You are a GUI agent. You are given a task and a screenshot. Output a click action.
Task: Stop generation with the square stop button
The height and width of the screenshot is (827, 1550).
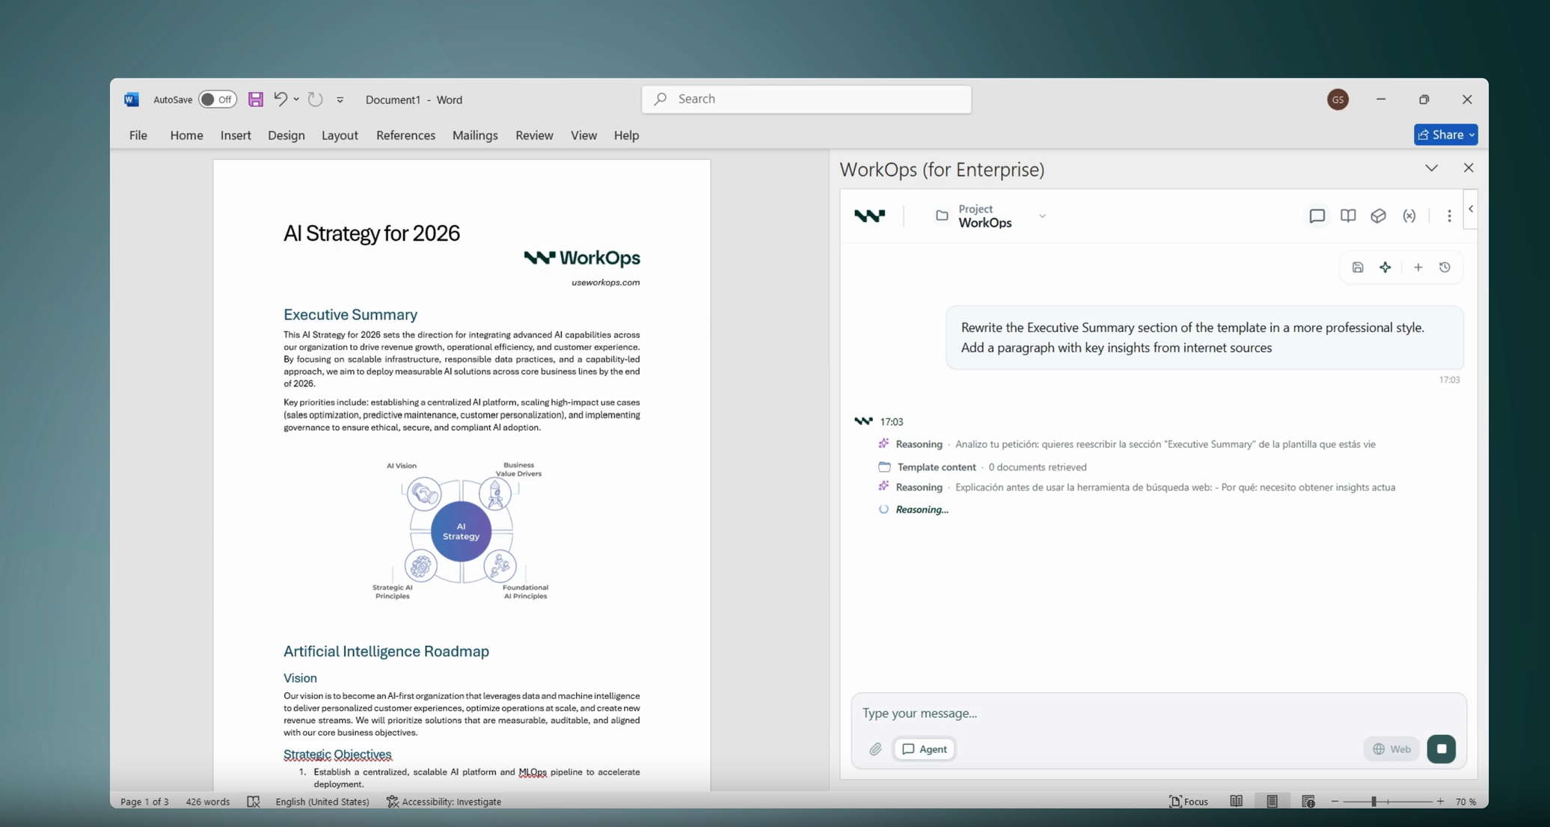[1441, 749]
